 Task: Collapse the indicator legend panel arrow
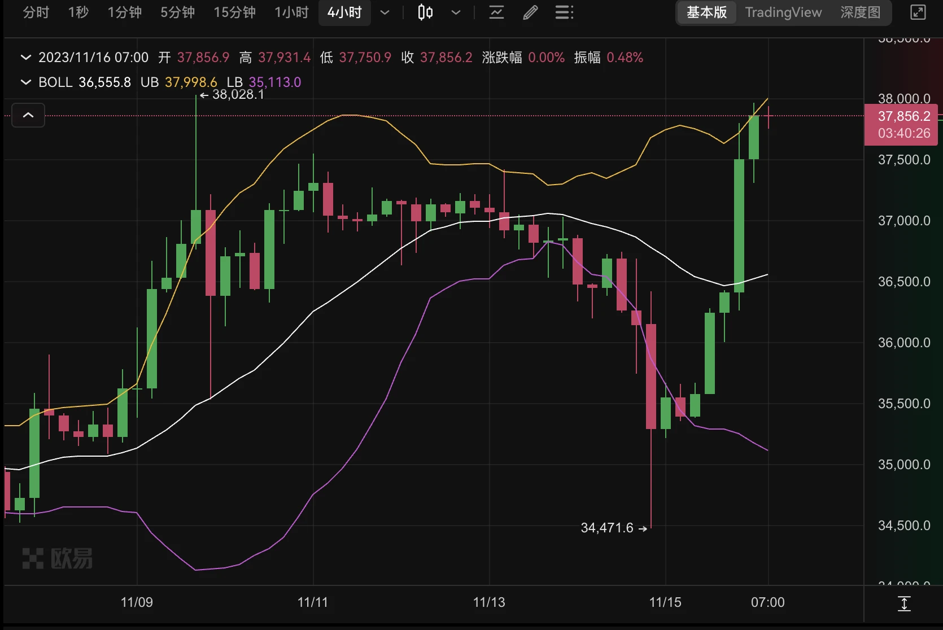click(x=28, y=115)
